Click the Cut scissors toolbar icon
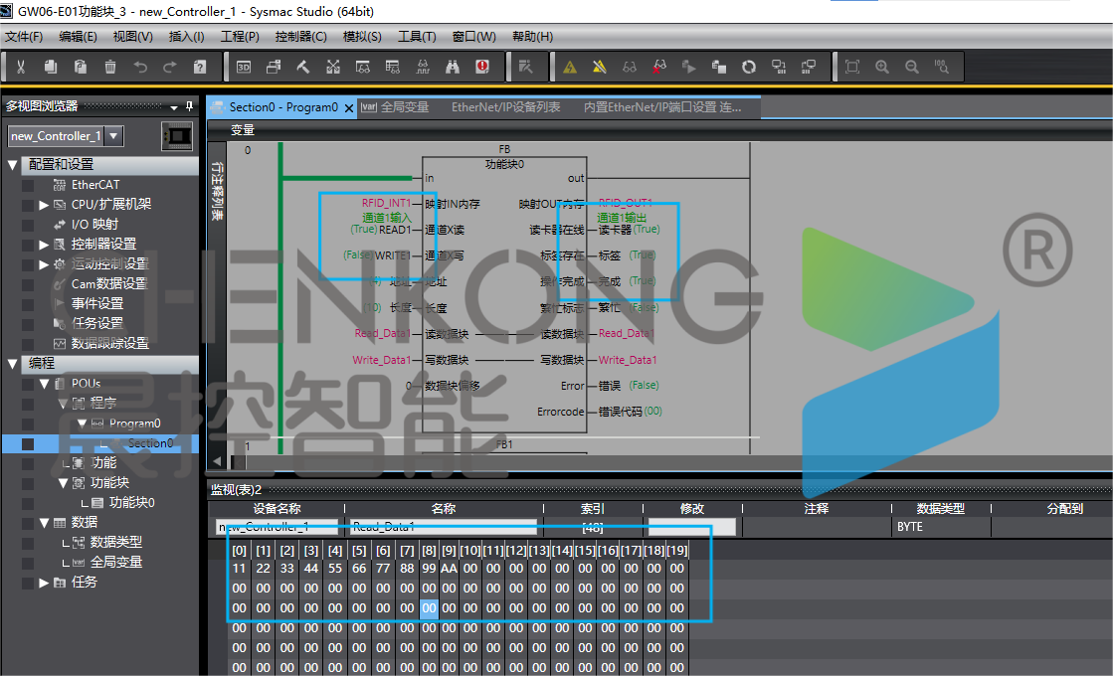 click(x=21, y=67)
